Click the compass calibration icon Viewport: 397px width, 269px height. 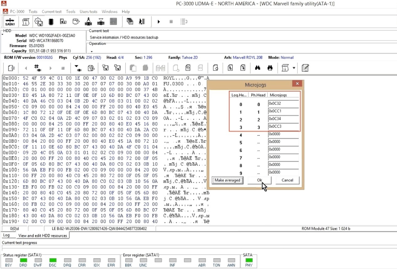coord(88,22)
